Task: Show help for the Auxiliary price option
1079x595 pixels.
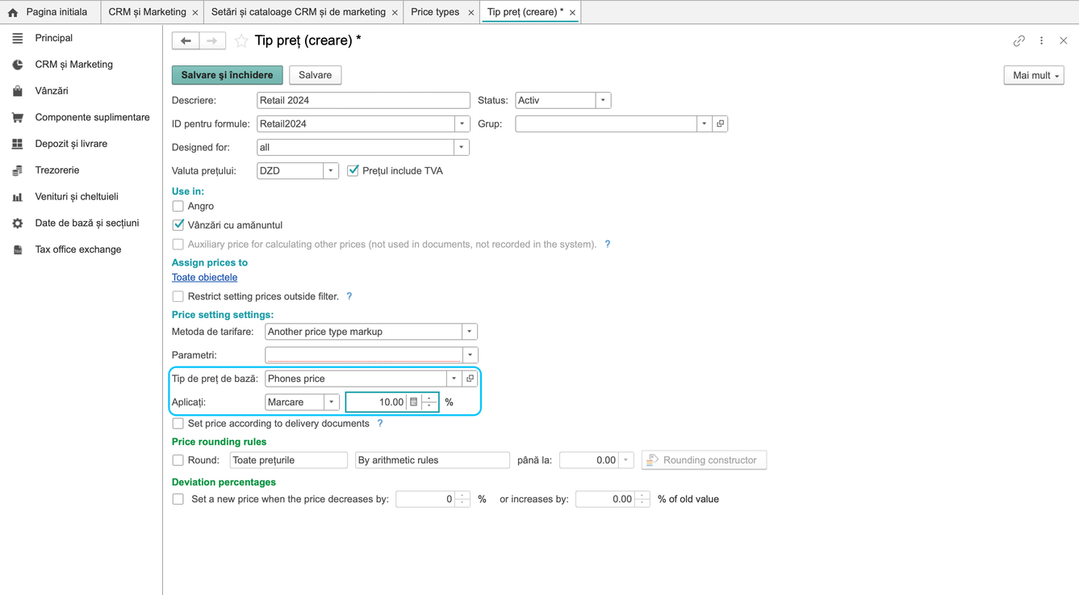Action: (608, 244)
